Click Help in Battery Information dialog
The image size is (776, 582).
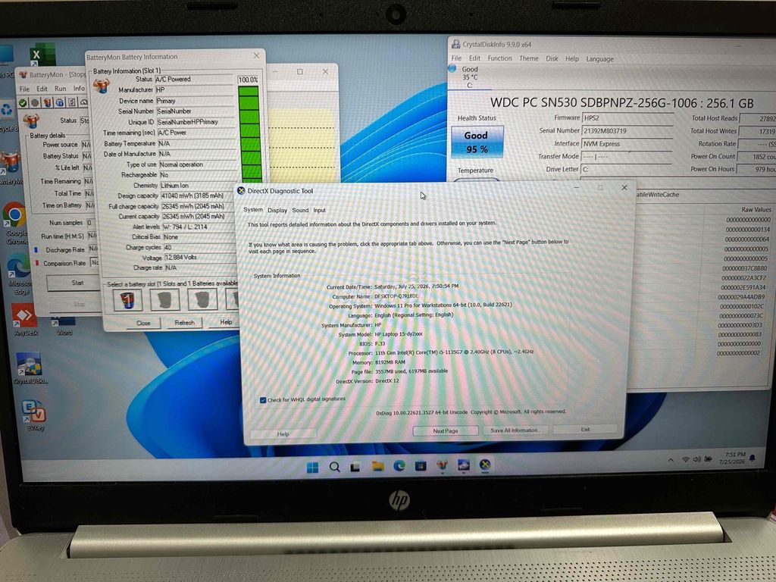(226, 322)
